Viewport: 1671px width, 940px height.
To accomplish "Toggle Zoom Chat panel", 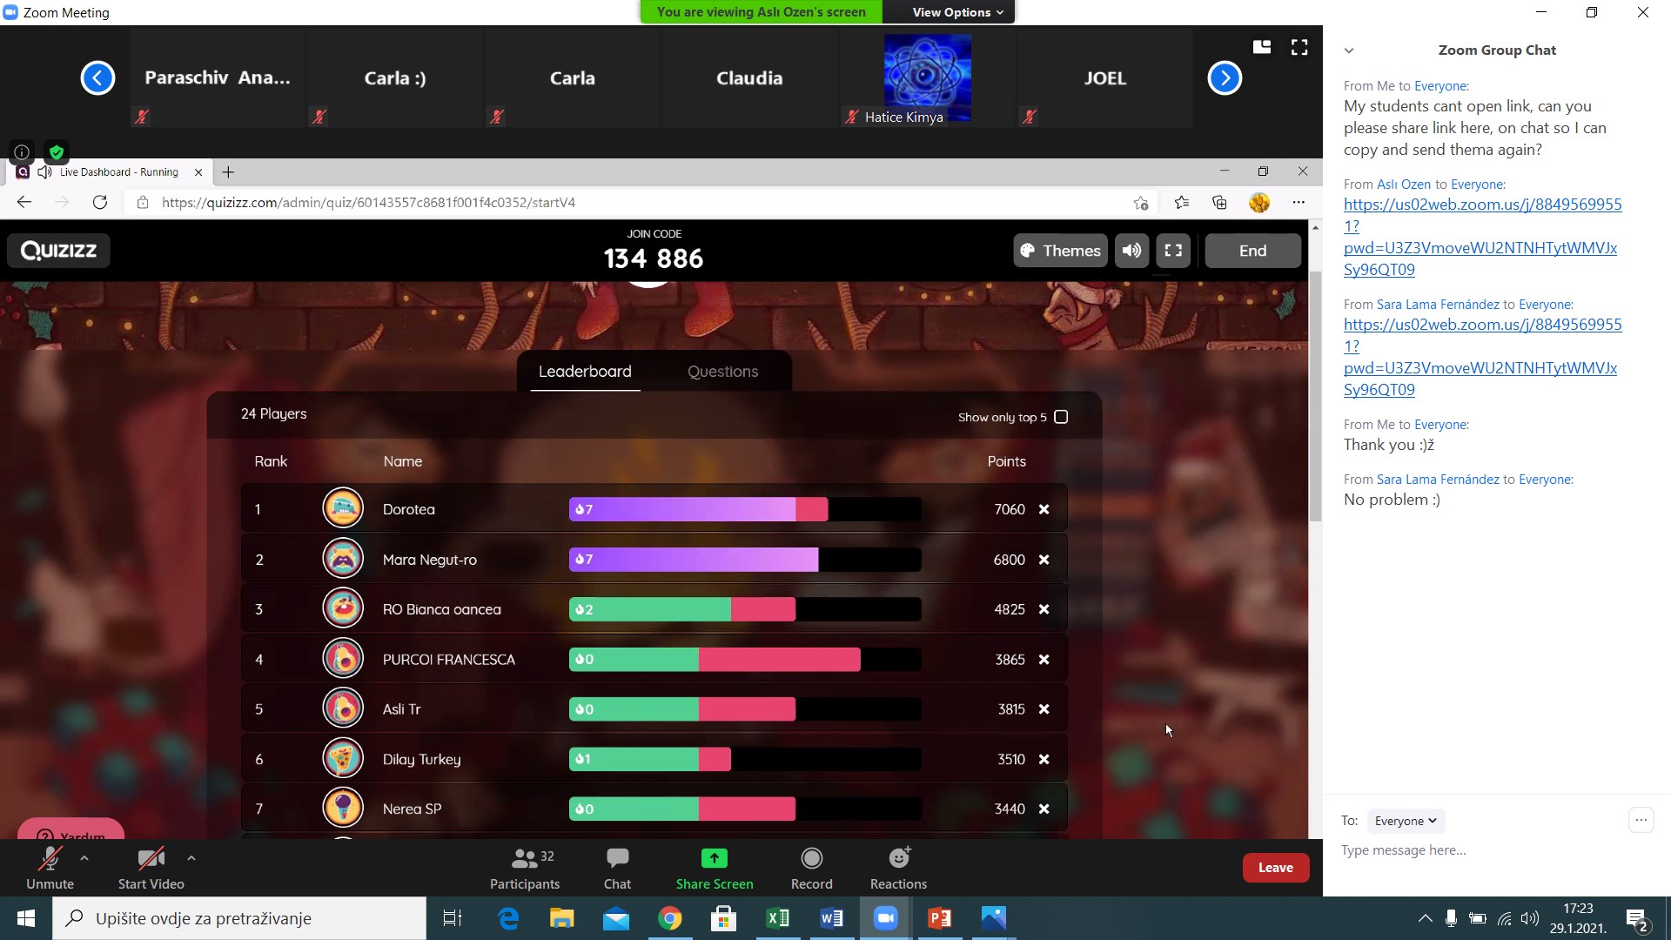I will coord(617,869).
